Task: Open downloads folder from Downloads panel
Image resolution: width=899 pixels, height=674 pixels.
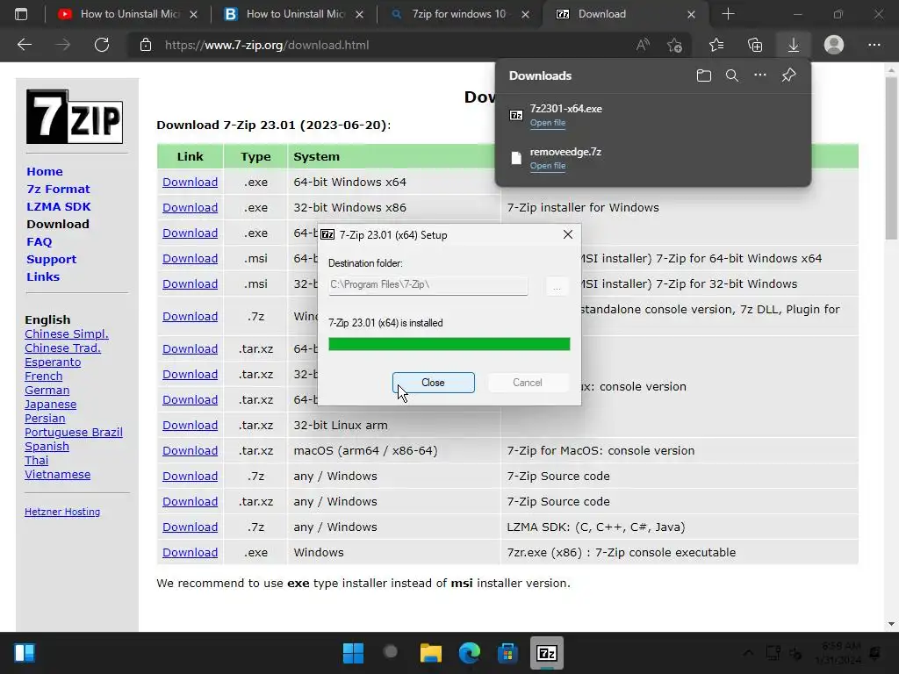Action: pyautogui.click(x=704, y=75)
